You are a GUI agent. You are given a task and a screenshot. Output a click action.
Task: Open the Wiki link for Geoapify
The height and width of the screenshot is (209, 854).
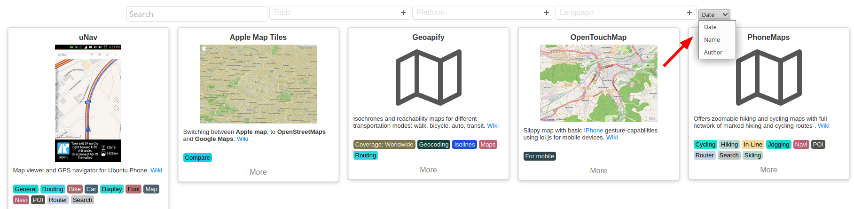(x=493, y=126)
